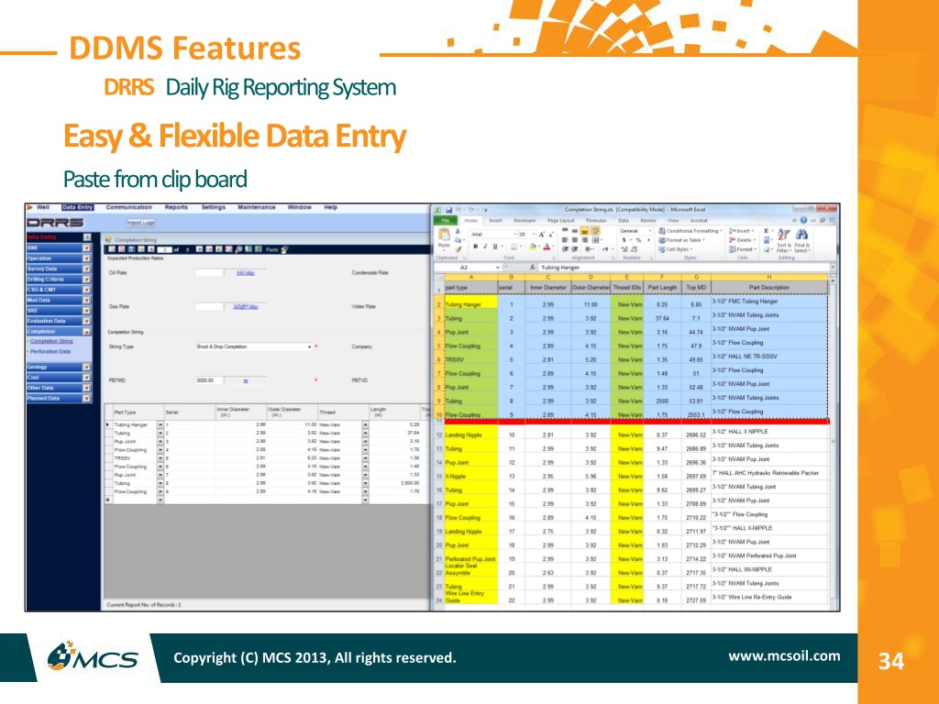Open the Perforation Data link in sidebar
The width and height of the screenshot is (939, 704).
[x=50, y=352]
